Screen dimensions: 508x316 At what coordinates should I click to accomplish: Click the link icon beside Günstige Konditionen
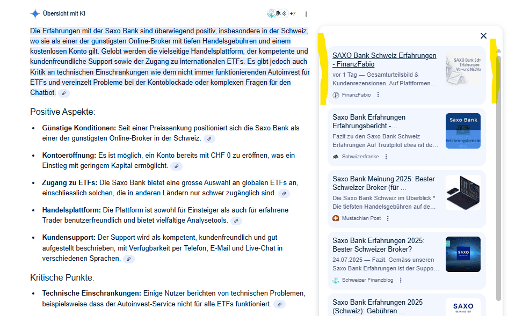coord(209,138)
